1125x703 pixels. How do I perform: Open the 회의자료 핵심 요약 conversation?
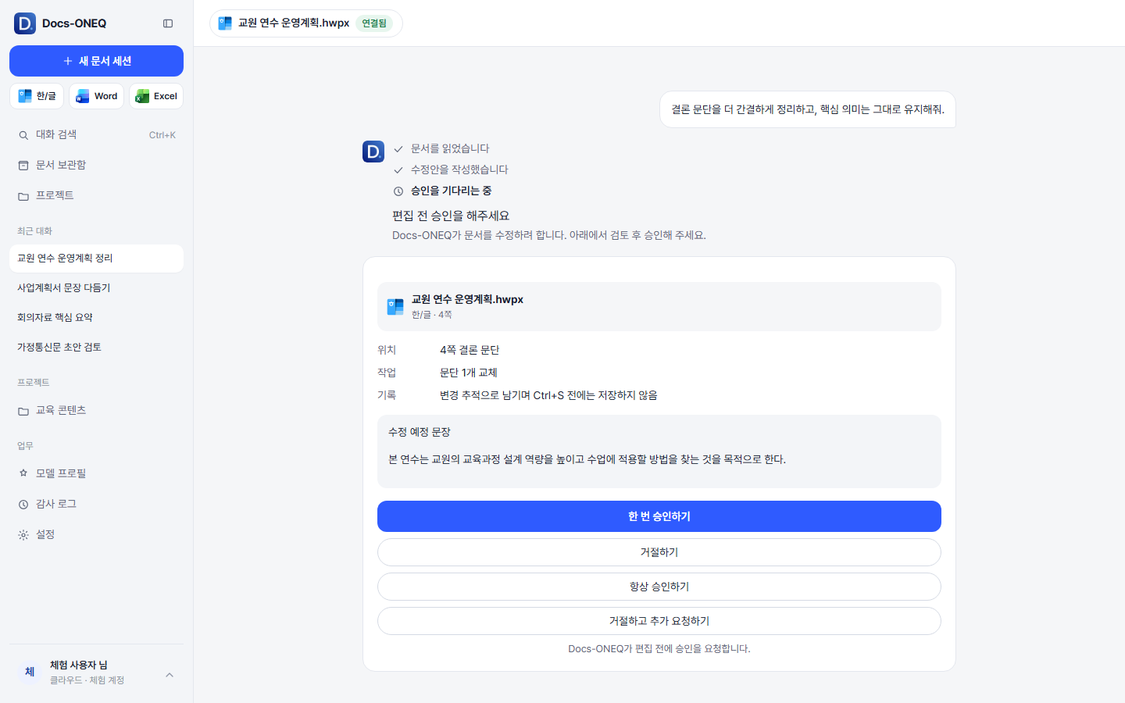(x=96, y=318)
